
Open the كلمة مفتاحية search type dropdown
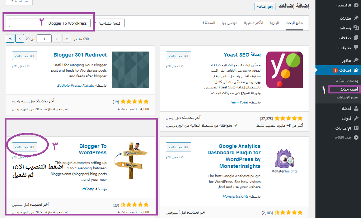[108, 23]
